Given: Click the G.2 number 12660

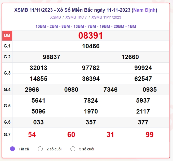Looking at the screenshot, I should (130, 57).
